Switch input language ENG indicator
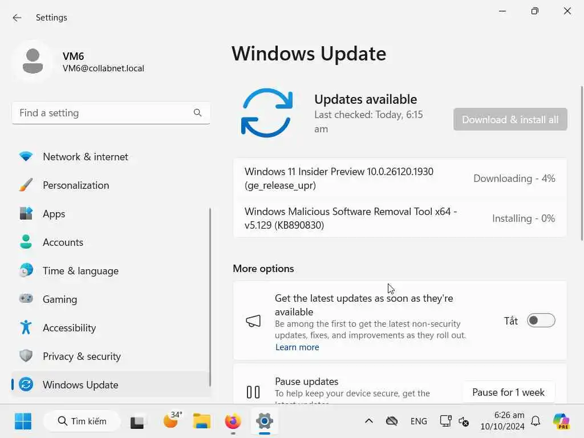This screenshot has height=438, width=584. 419,421
